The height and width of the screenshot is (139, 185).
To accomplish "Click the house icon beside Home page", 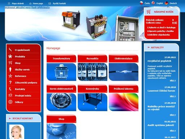I will tap(30, 4).
